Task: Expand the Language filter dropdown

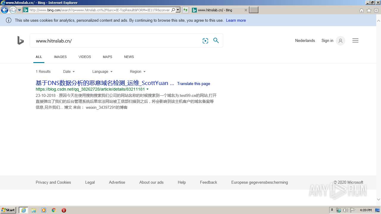Action: (x=102, y=72)
